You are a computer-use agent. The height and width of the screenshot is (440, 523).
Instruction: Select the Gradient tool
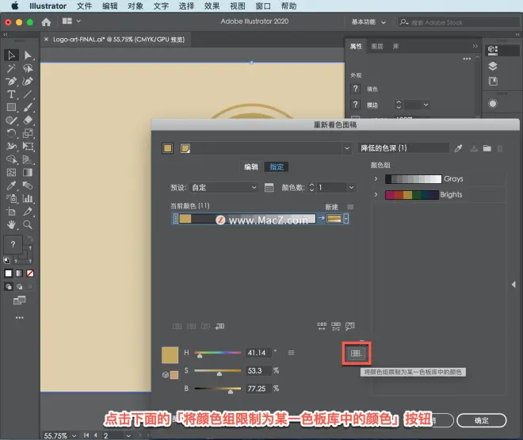pyautogui.click(x=28, y=173)
